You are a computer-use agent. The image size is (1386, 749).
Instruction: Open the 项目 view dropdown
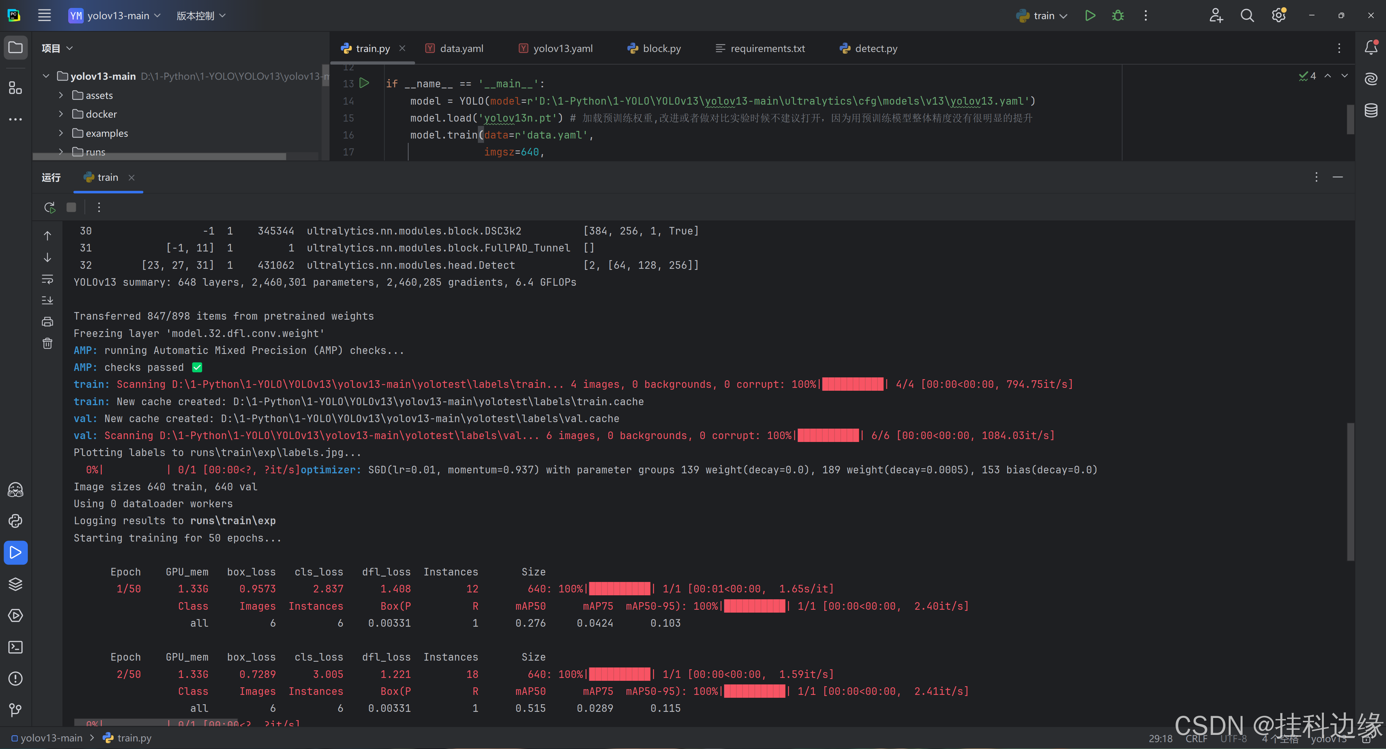tap(57, 48)
